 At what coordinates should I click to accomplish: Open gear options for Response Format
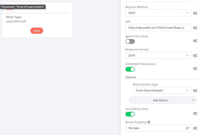click(x=195, y=56)
